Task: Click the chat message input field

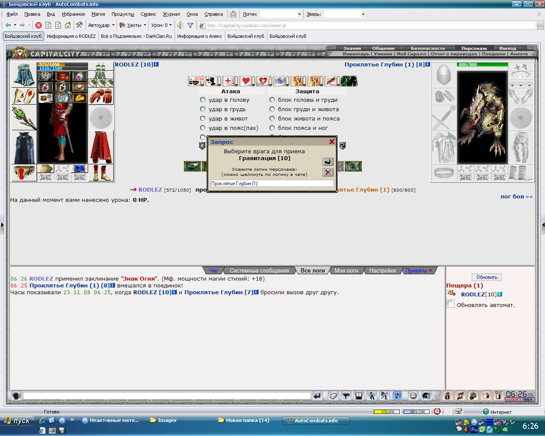Action: pos(167,396)
